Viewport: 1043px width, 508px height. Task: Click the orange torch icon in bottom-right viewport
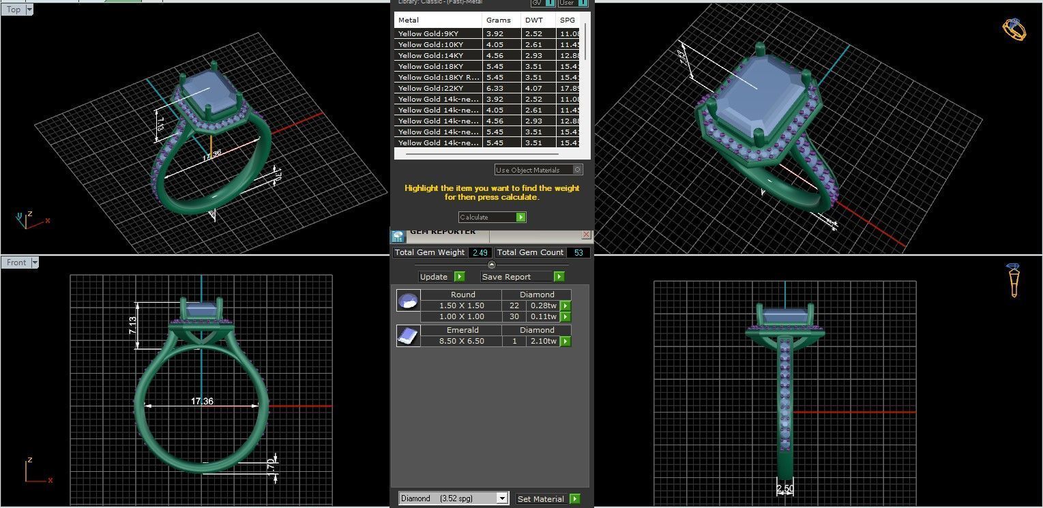coord(1014,280)
